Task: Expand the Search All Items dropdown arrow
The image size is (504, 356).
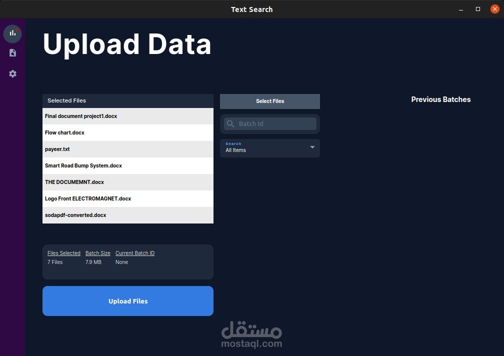Action: pos(312,147)
